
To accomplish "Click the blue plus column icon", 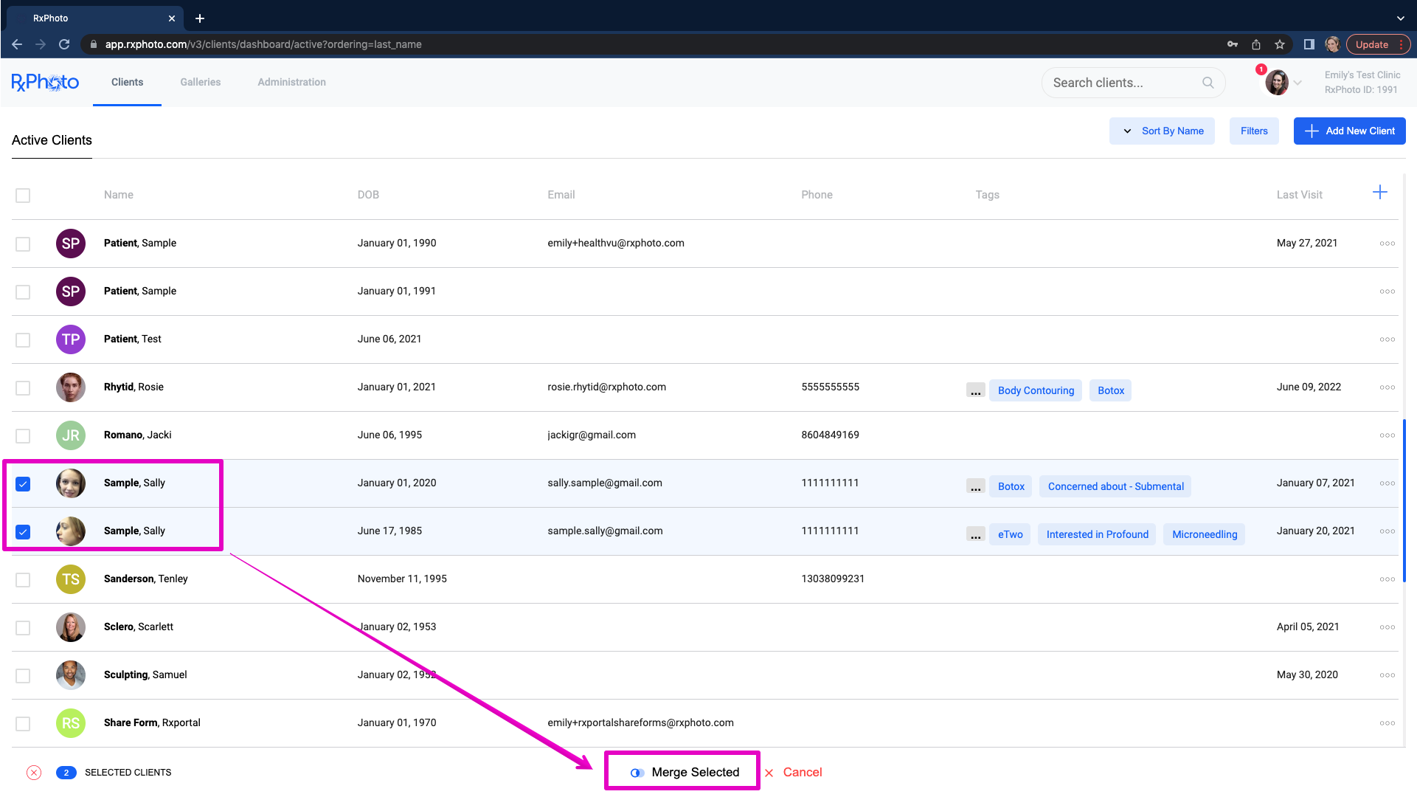I will click(1379, 193).
